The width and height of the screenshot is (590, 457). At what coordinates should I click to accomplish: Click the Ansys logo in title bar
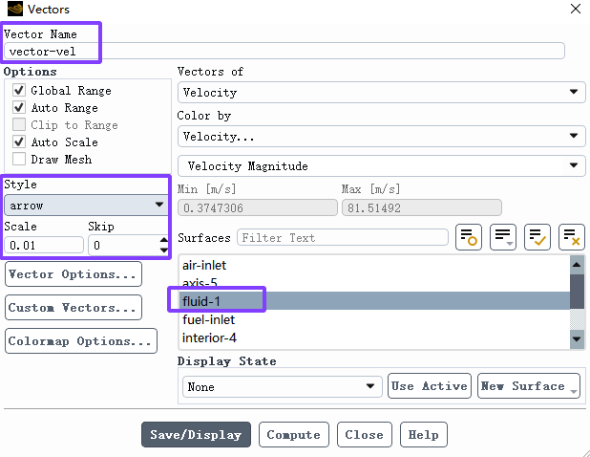14,9
